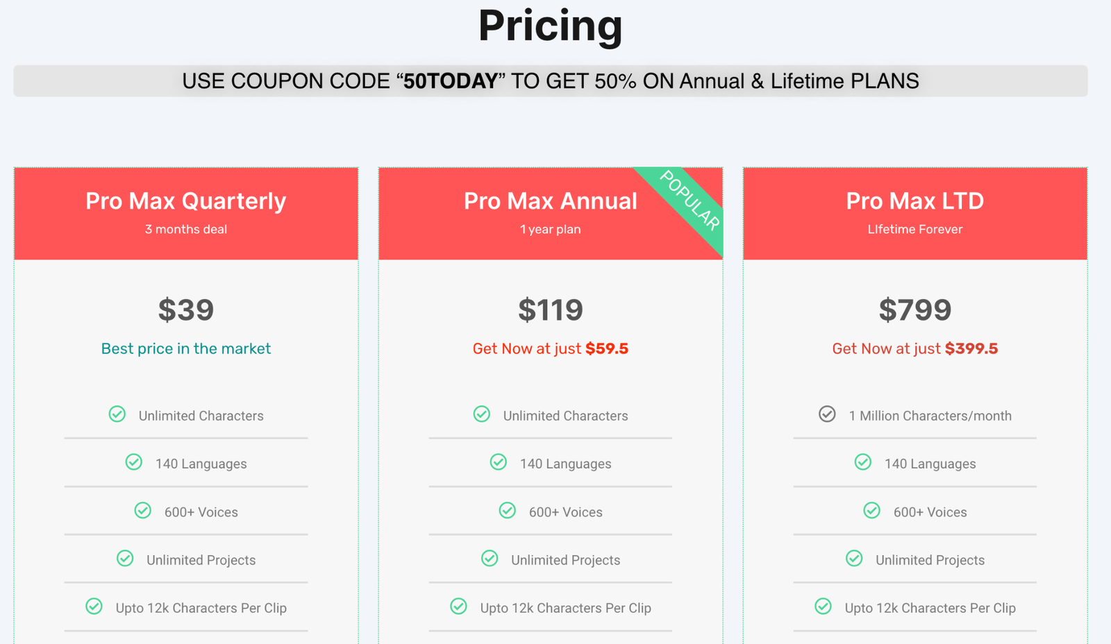Click the Pricing page heading

point(551,26)
